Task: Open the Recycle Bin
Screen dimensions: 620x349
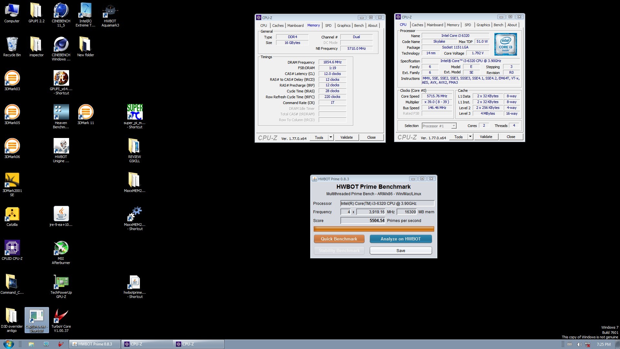Action: pos(12,47)
